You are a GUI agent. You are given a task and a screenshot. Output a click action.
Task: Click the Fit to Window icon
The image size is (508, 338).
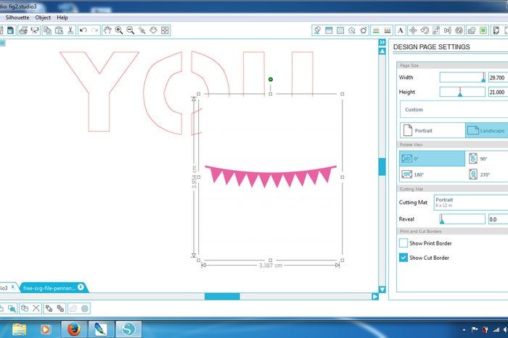(x=165, y=30)
